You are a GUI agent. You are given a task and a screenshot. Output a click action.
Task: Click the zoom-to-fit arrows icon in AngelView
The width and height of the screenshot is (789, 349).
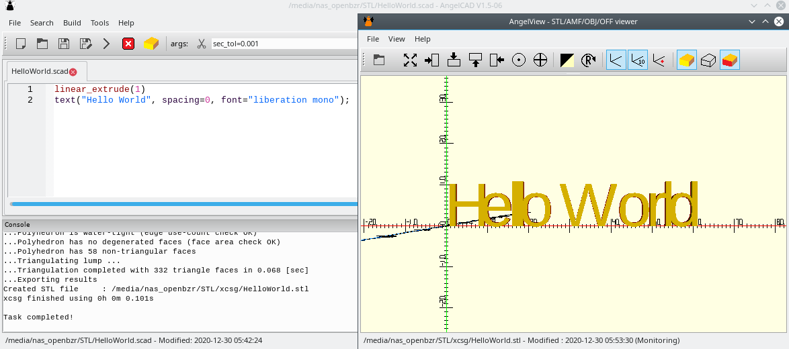[410, 60]
